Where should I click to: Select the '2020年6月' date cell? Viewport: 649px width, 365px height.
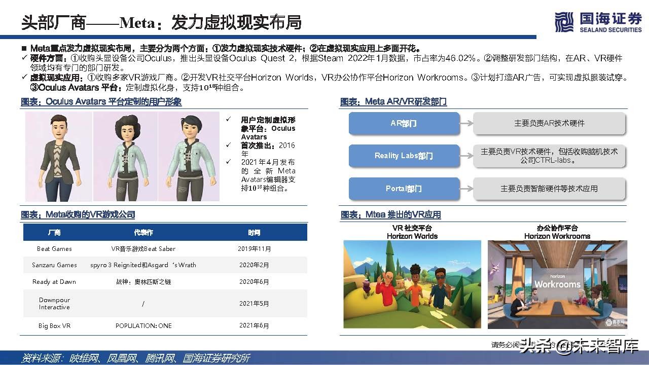click(x=255, y=282)
